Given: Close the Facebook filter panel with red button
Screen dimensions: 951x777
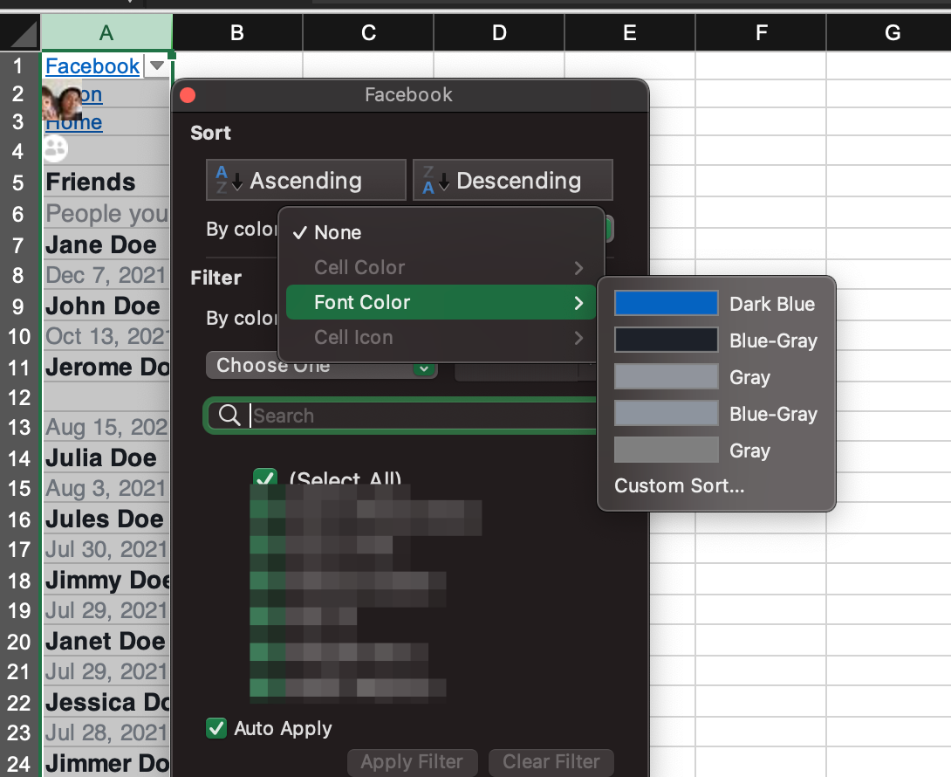Looking at the screenshot, I should 188,95.
